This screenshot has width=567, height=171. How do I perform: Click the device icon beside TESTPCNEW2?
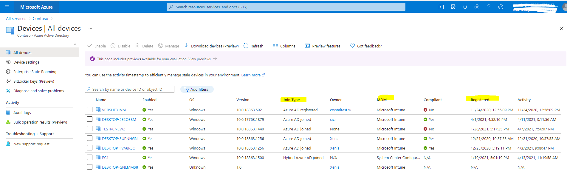pyautogui.click(x=98, y=129)
